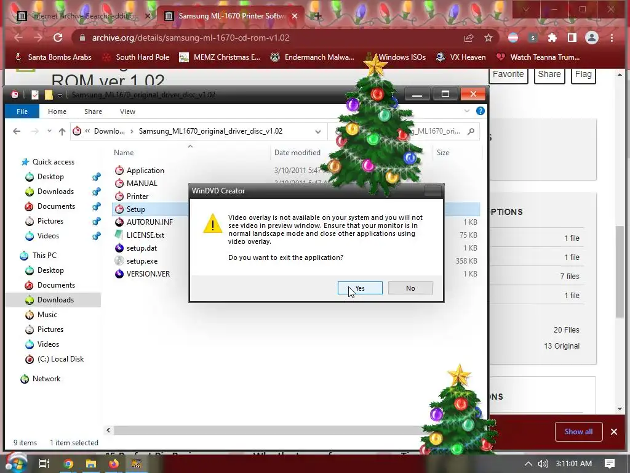Click the Downloads crumb in the address bar

coord(109,131)
